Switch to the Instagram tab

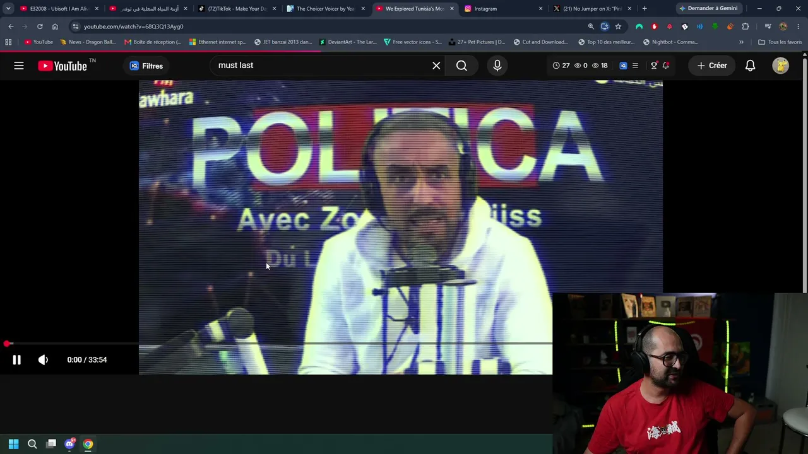[504, 9]
